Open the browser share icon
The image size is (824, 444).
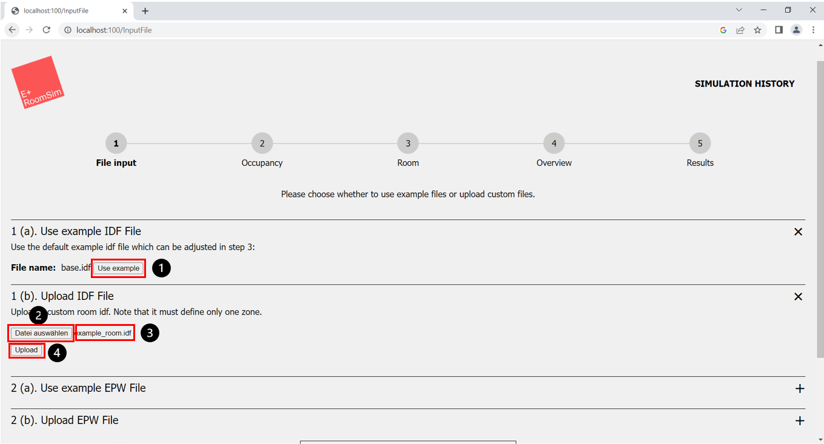[740, 30]
